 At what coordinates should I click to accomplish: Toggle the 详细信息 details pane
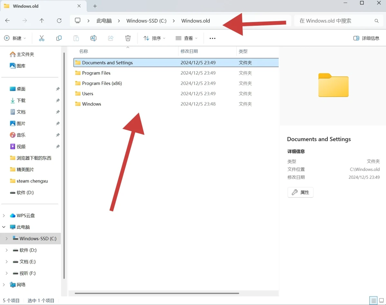(x=366, y=38)
